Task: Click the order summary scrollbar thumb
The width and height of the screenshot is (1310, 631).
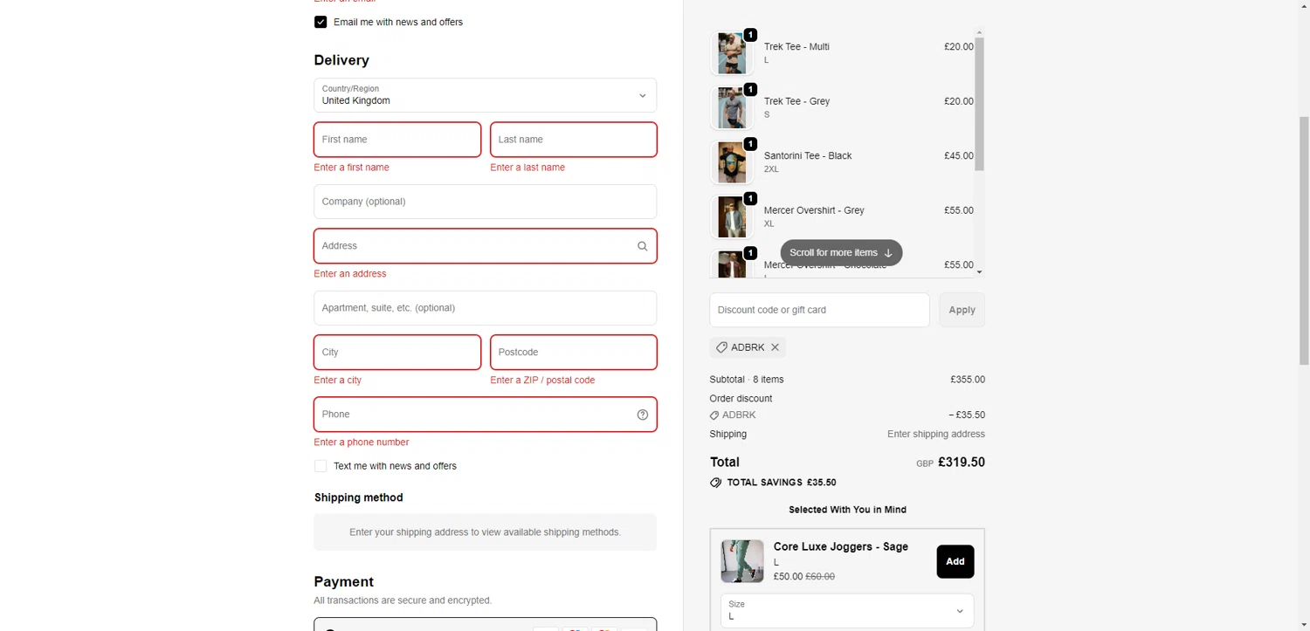Action: click(979, 103)
